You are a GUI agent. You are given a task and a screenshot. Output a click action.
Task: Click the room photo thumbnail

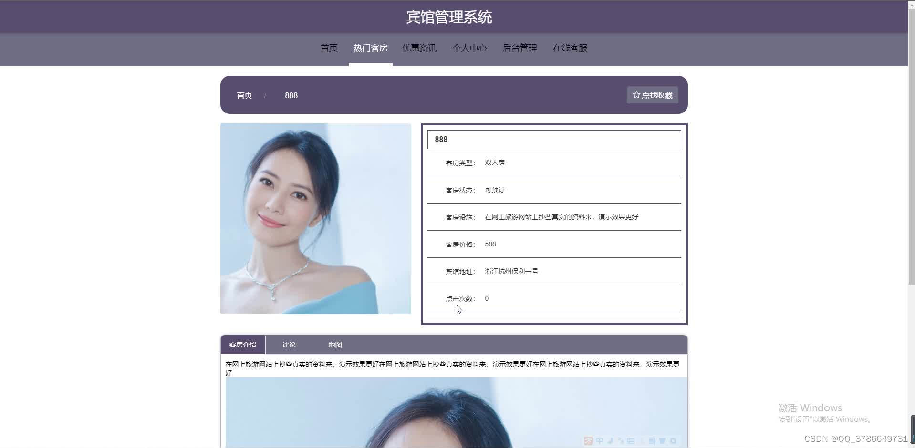tap(316, 219)
